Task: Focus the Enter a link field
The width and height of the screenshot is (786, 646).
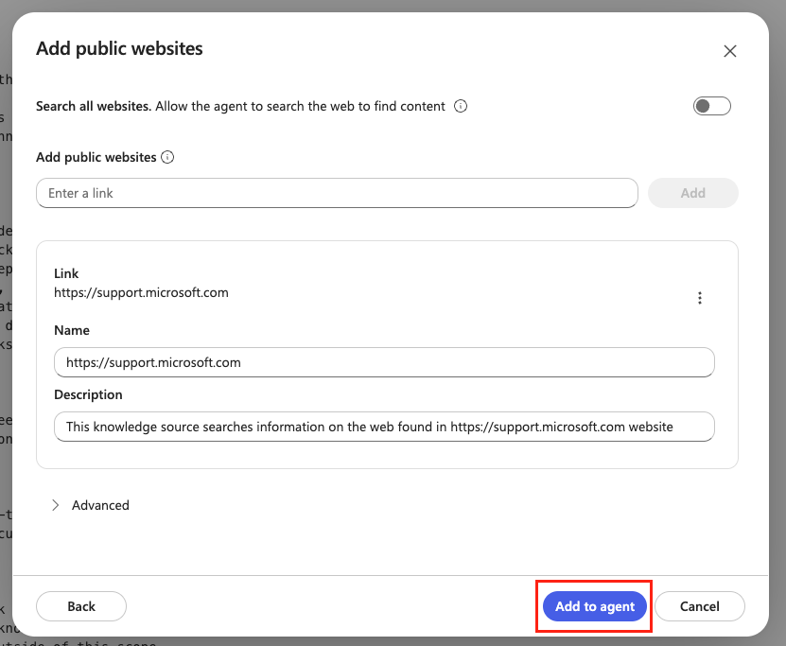Action: [337, 193]
